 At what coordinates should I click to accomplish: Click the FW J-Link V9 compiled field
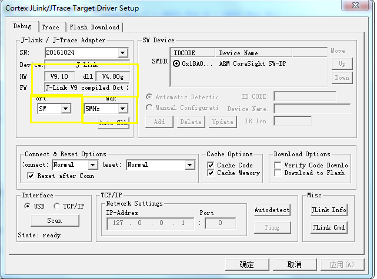[x=87, y=88]
